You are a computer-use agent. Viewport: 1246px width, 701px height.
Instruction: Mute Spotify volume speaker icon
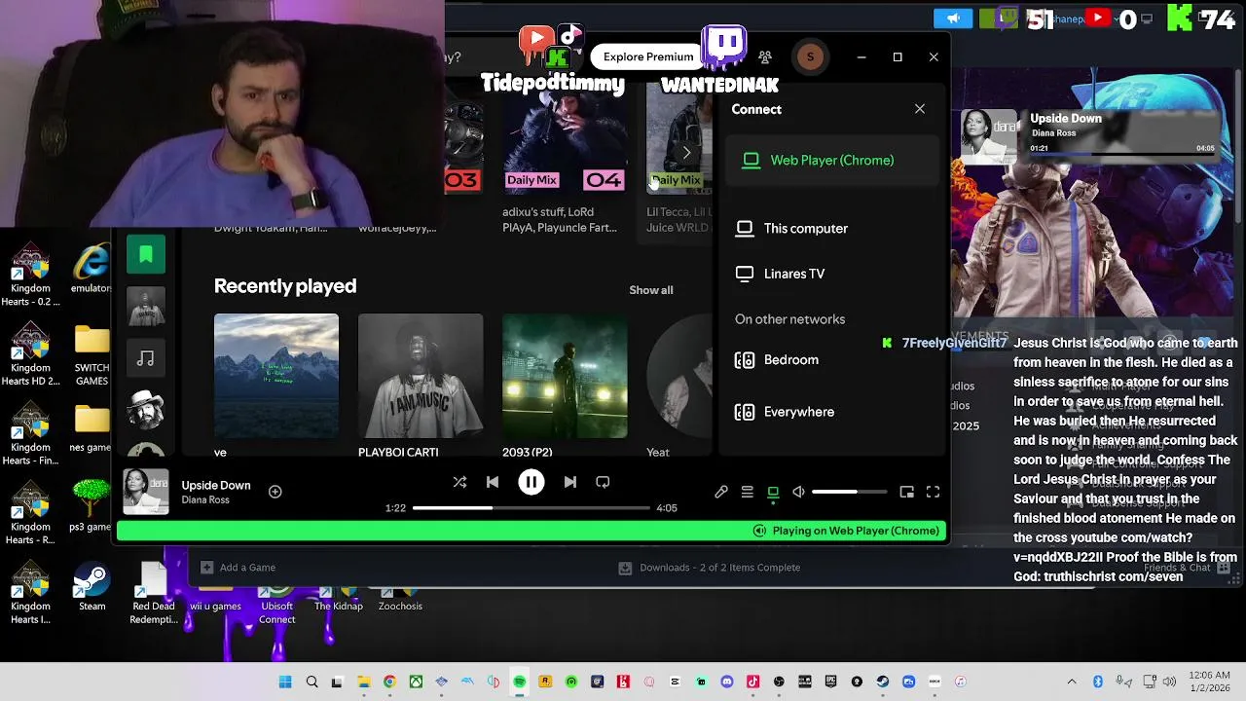799,493
